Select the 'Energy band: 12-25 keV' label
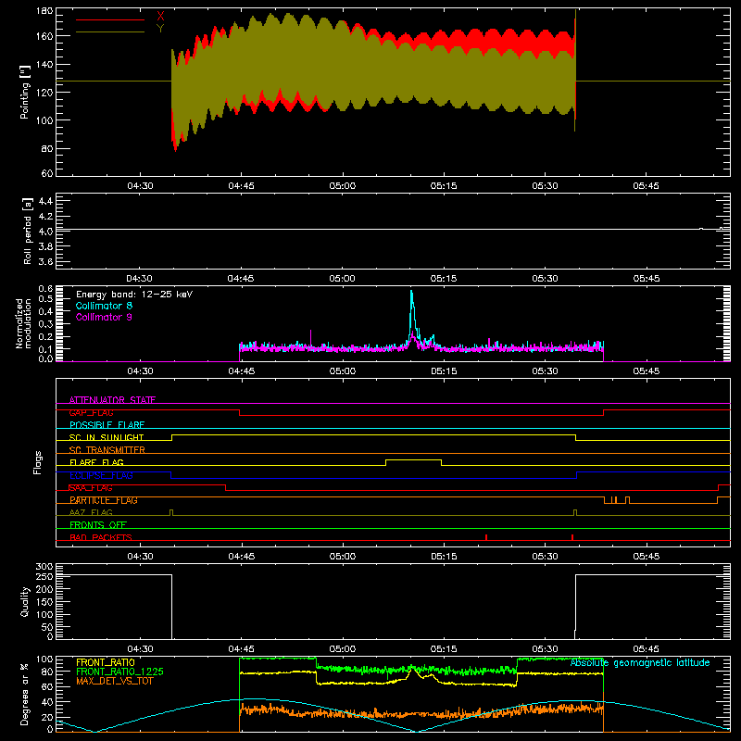 [134, 295]
